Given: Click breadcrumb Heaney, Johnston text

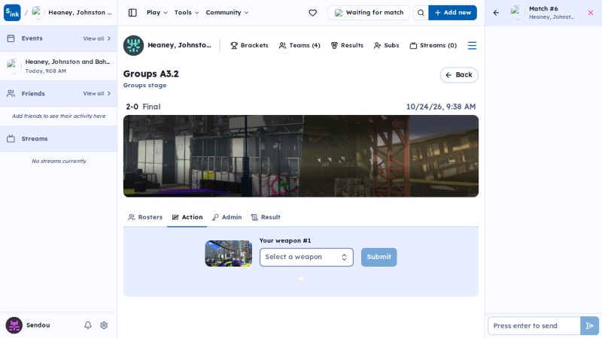Looking at the screenshot, I should pos(80,13).
